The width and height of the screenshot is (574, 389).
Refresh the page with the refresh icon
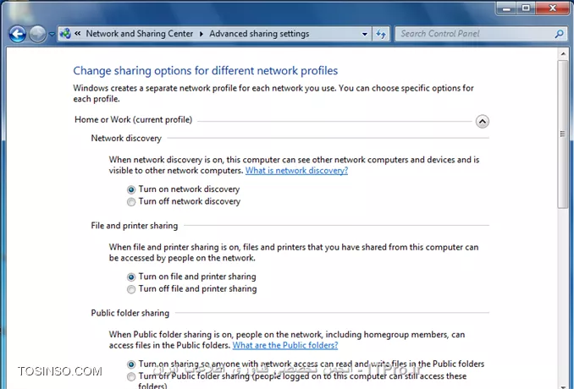(x=381, y=34)
